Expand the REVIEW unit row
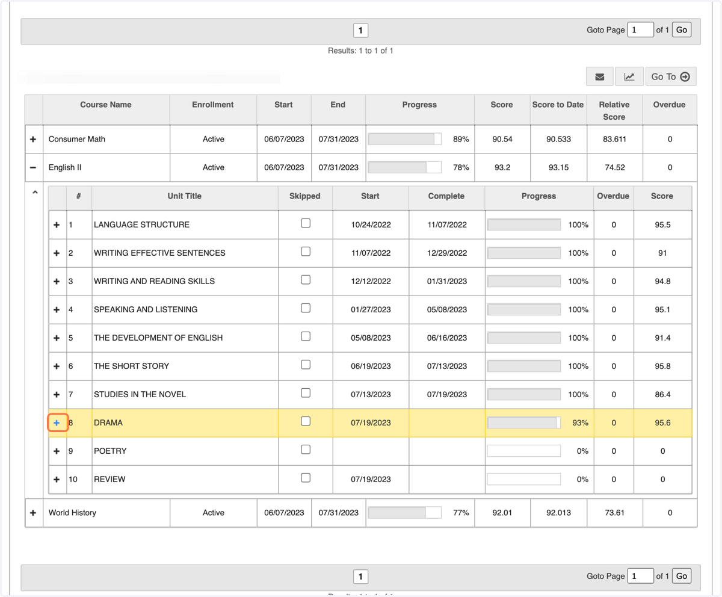722x597 pixels. [x=57, y=479]
